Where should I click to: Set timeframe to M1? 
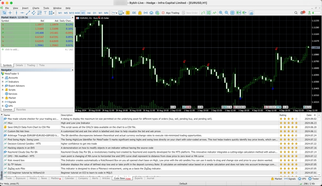(60, 13)
